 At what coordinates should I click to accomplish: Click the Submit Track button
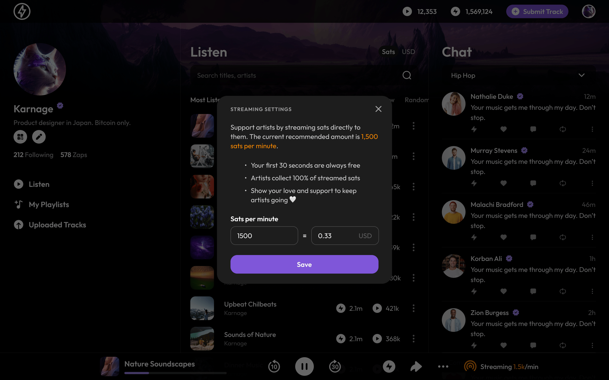point(537,11)
